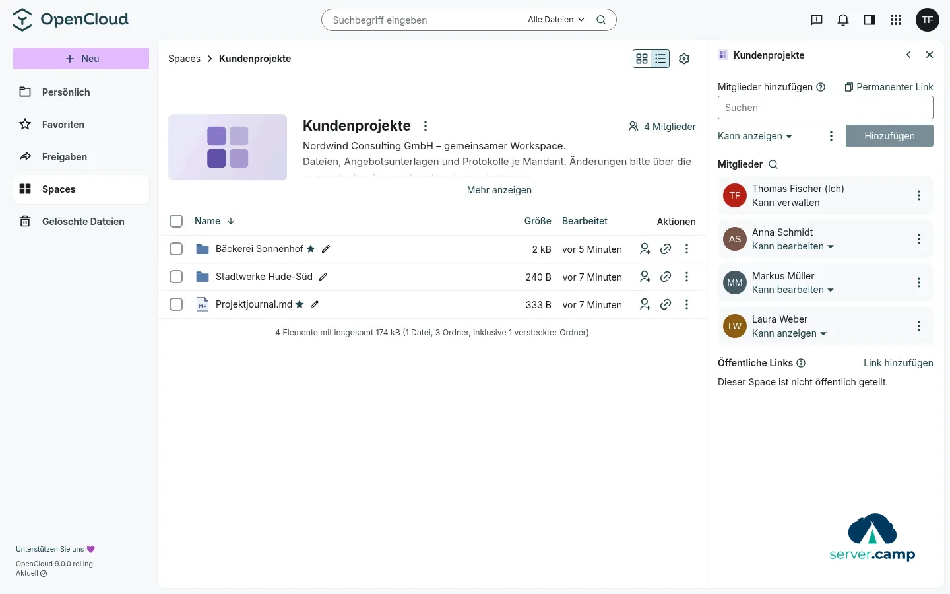Open Gelöschte Dateien in the sidebar
Screen dimensions: 950x594
(x=81, y=222)
